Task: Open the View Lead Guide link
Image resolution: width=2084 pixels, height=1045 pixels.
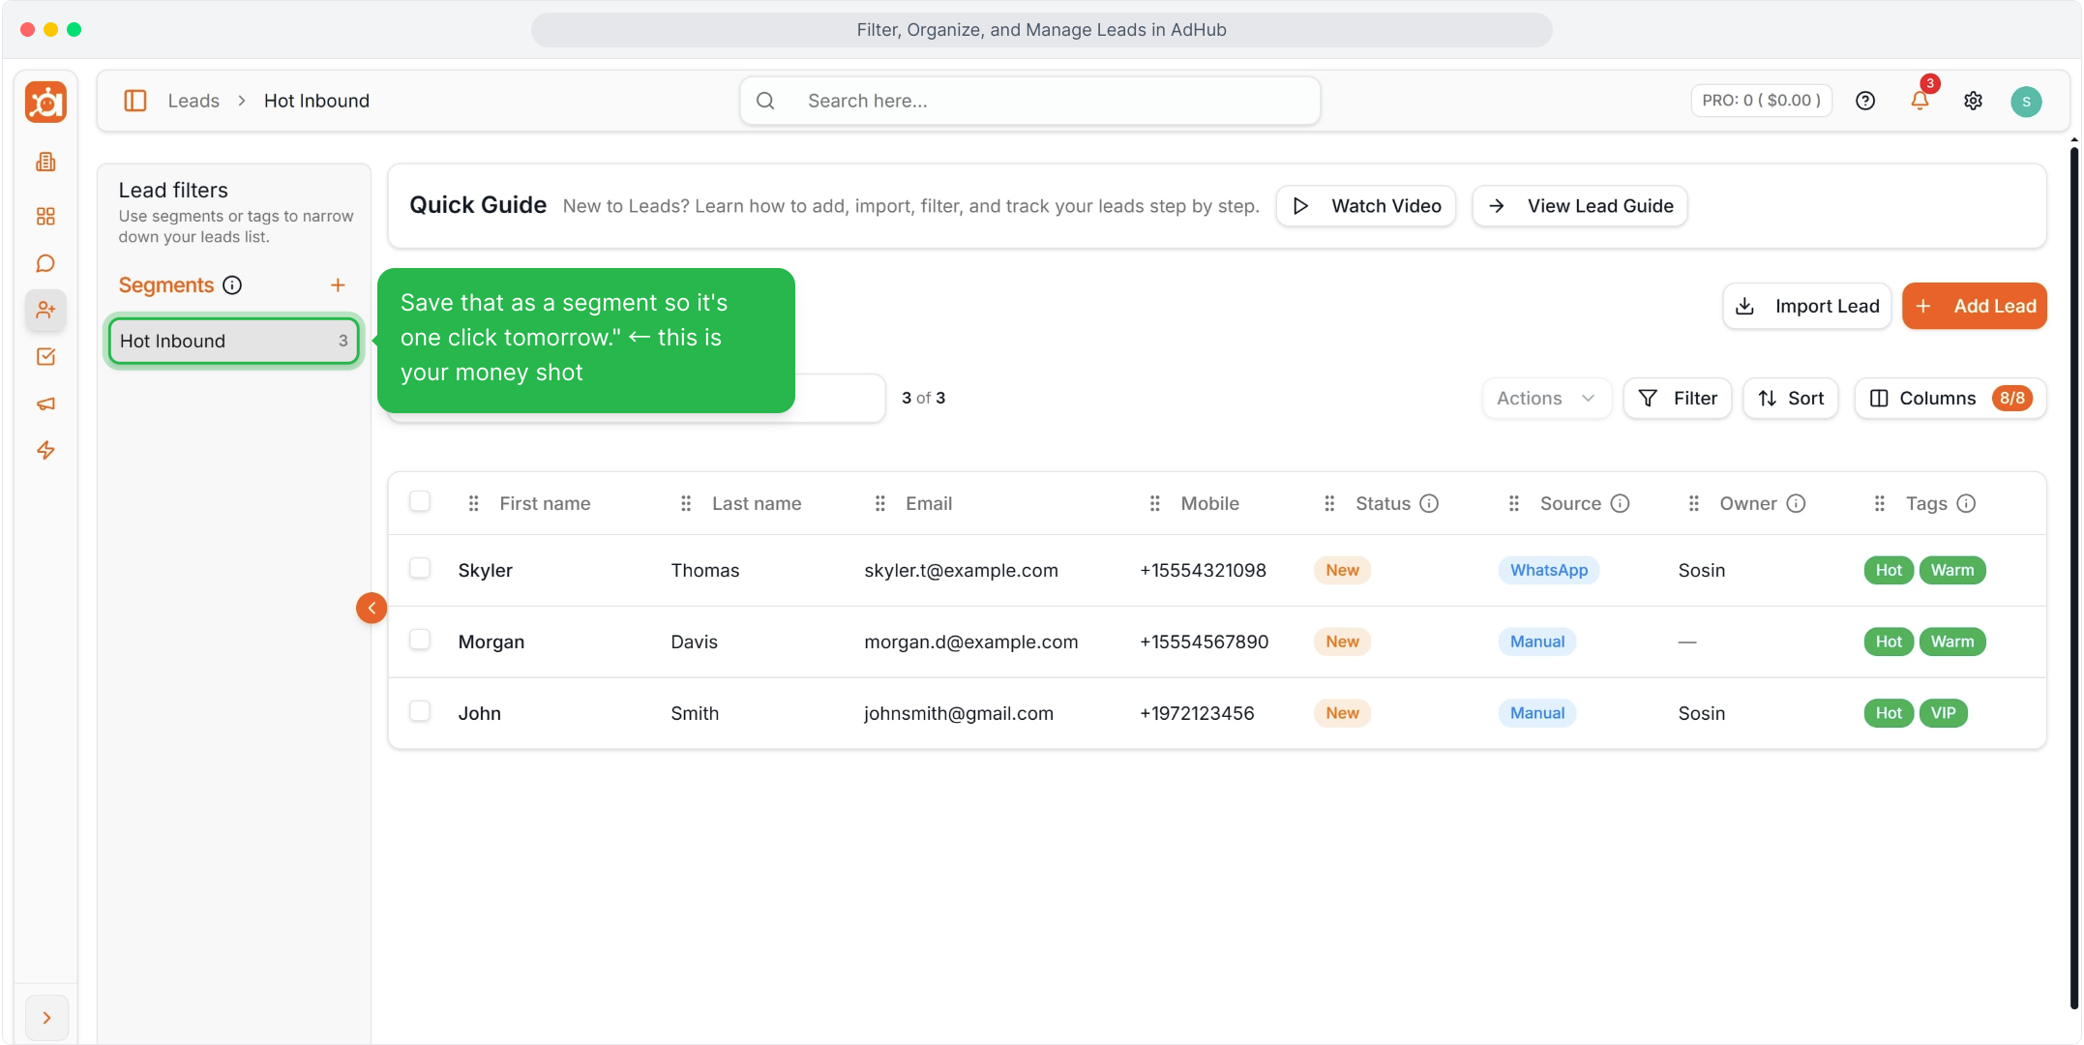Action: click(1579, 206)
